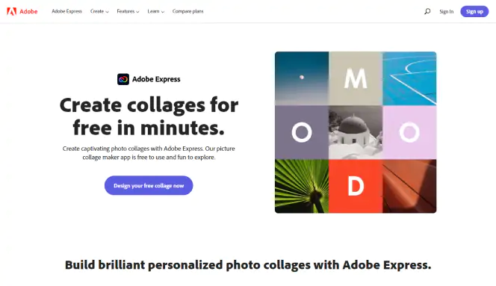The width and height of the screenshot is (496, 286).
Task: Click the blue court lines photo tile
Action: point(409,78)
